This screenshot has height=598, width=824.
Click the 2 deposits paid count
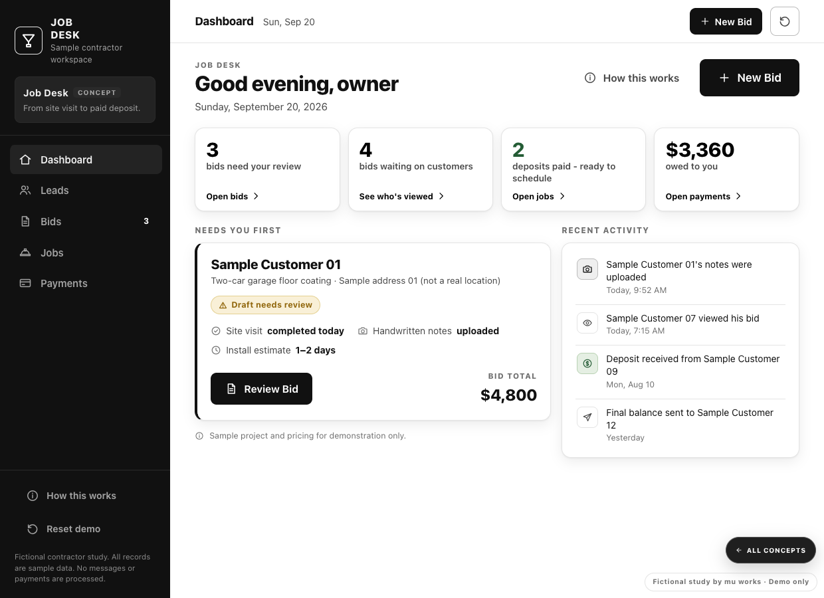[518, 149]
